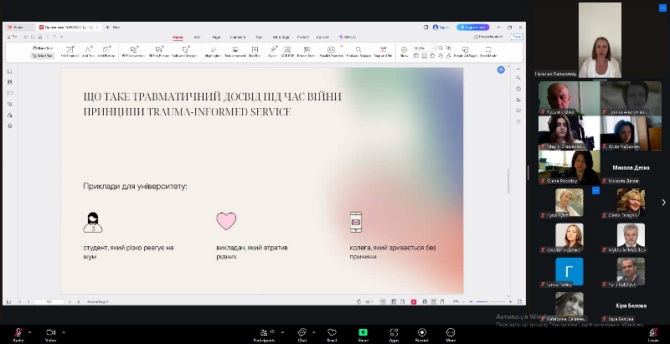Screen dimensions: 670x344
Task: Click the green Share screen button
Action: [x=363, y=333]
